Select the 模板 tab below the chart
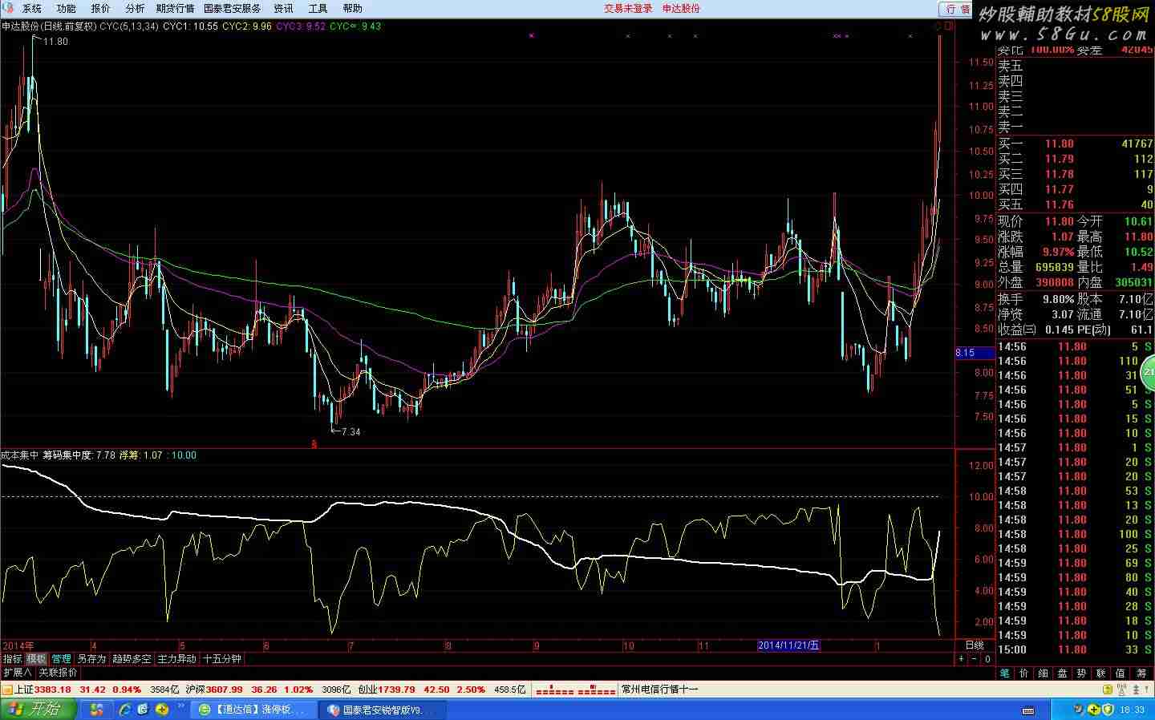 pos(37,658)
